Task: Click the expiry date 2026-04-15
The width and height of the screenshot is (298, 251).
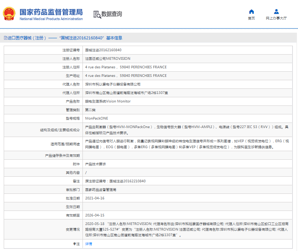Action: point(95,215)
